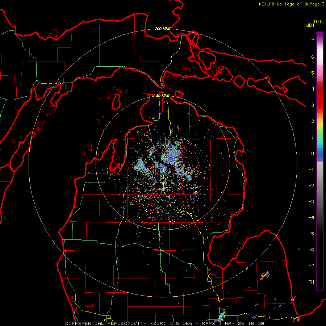
Task: Click the -1 value on color scale
Action: coord(311,170)
